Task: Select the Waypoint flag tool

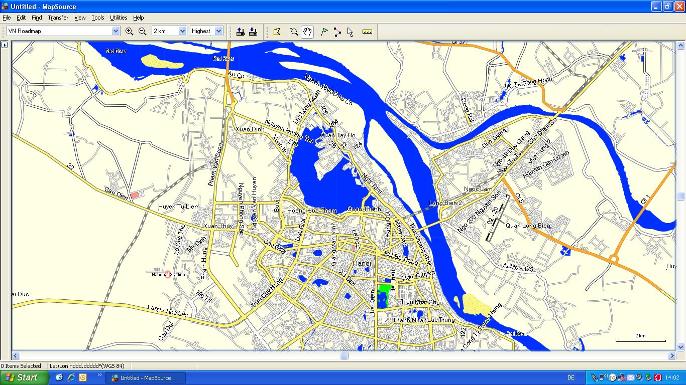Action: pyautogui.click(x=324, y=32)
